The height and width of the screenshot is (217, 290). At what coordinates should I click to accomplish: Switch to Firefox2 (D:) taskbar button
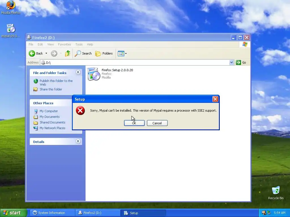[98, 213]
